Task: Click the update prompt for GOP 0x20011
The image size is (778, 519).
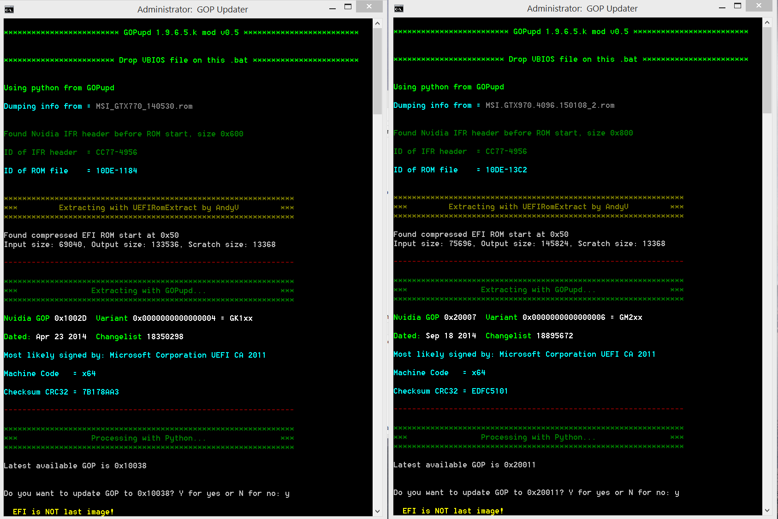Action: (536, 493)
